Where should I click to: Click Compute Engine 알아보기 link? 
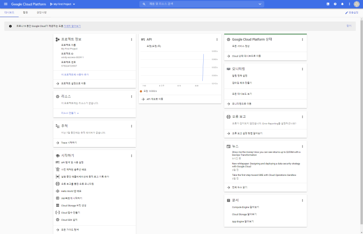tap(245, 207)
